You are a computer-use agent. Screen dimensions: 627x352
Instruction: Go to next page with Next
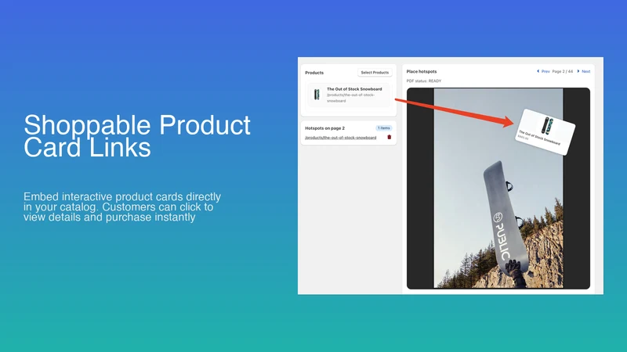click(x=585, y=71)
